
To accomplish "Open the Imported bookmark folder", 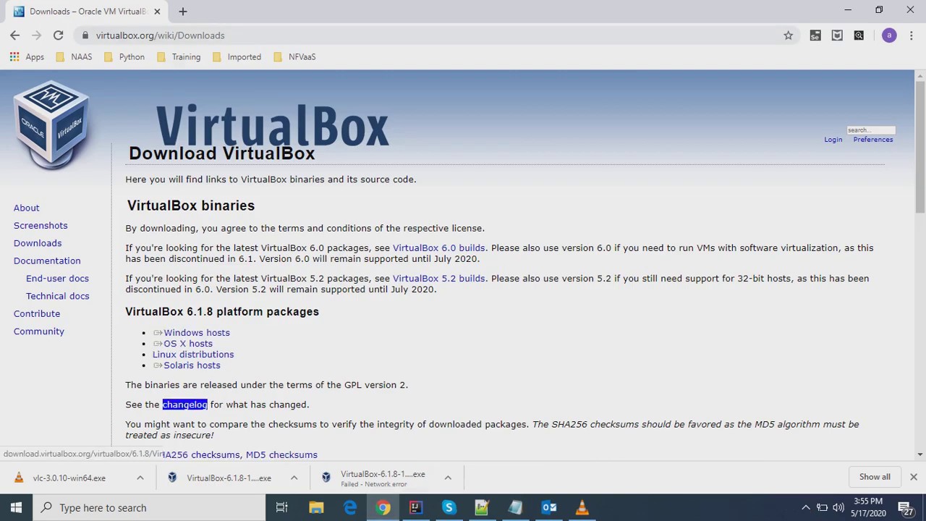I will pos(237,56).
